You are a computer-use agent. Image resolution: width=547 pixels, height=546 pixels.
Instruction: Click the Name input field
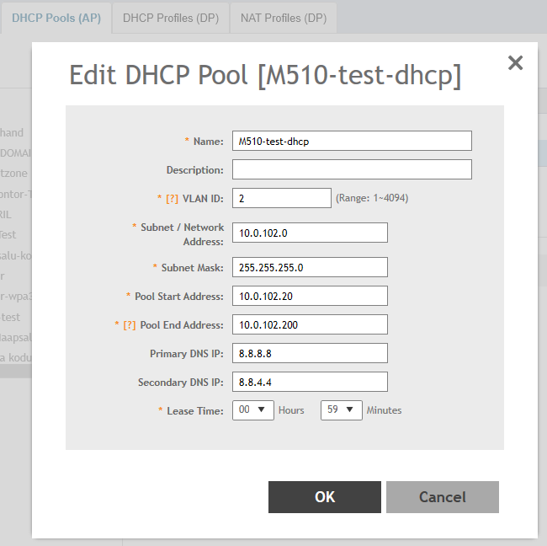point(352,141)
